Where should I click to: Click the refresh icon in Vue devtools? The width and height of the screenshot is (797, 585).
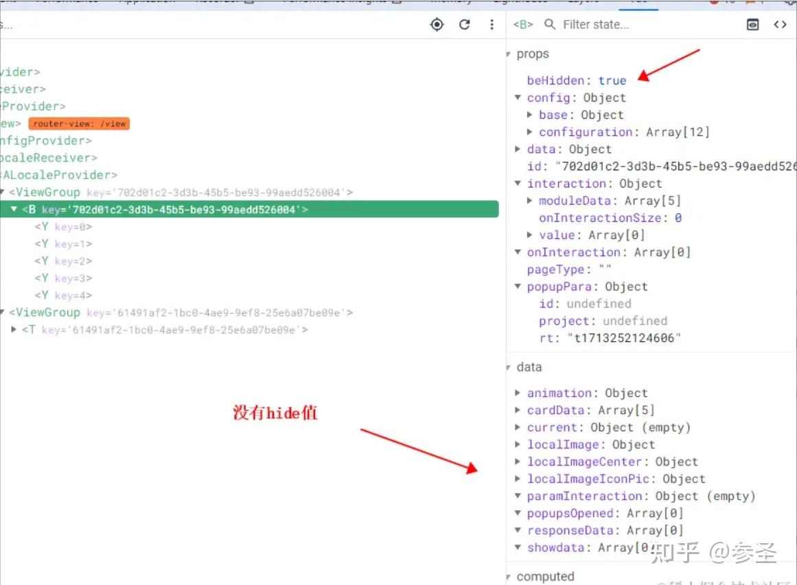click(x=465, y=24)
